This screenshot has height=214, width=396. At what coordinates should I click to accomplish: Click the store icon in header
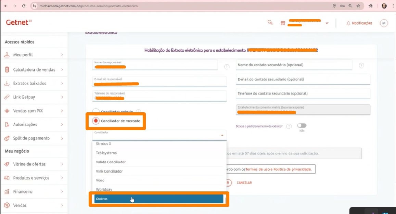pos(283,23)
